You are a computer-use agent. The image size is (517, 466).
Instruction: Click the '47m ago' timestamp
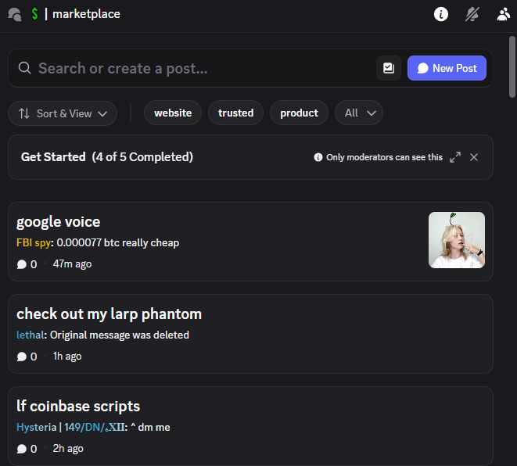72,264
